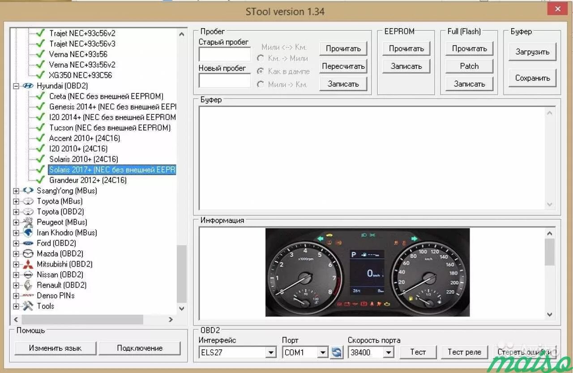Select the Мили -> Км. radio option

(x=260, y=84)
